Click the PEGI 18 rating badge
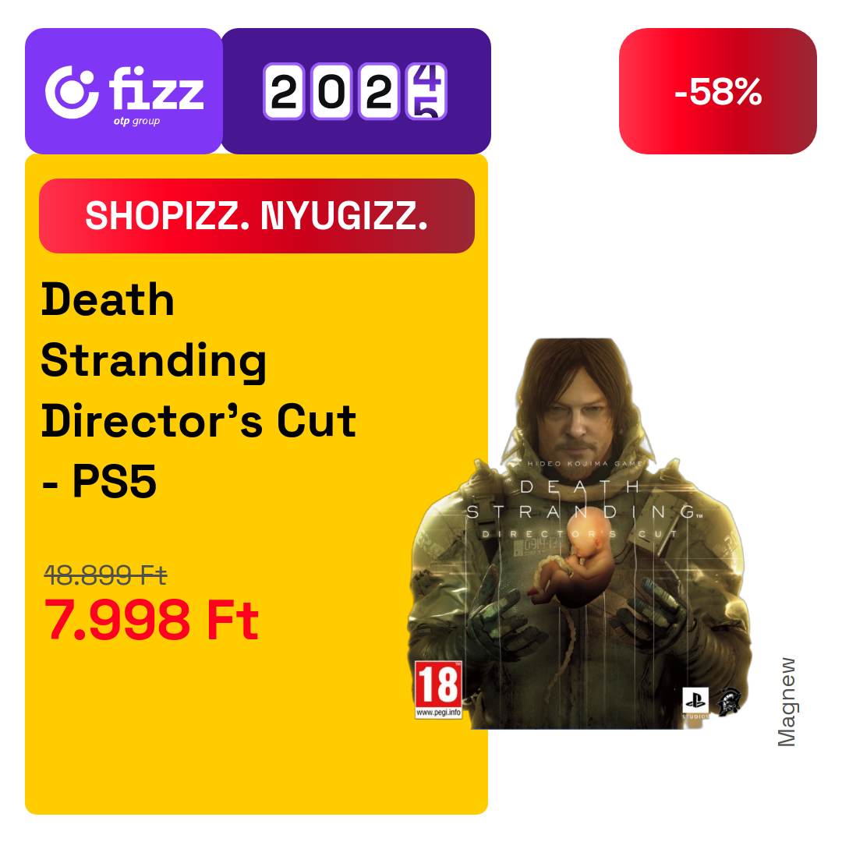 (438, 690)
